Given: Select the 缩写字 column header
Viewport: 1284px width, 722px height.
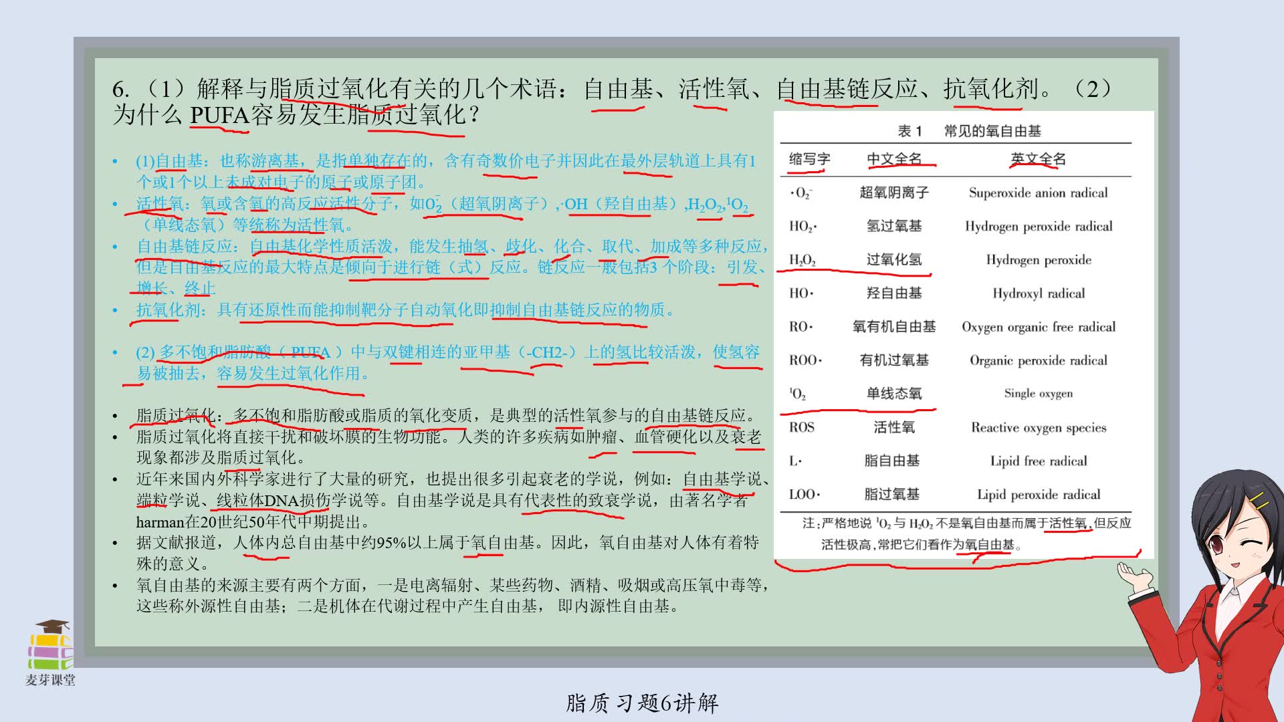Looking at the screenshot, I should [809, 159].
